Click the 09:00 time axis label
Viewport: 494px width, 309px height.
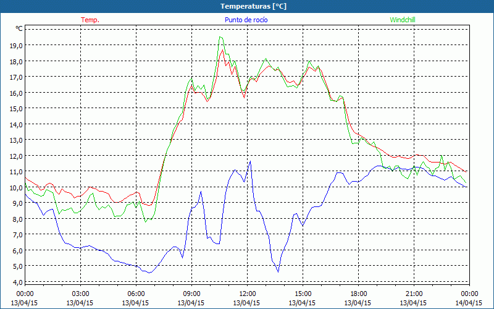point(191,294)
